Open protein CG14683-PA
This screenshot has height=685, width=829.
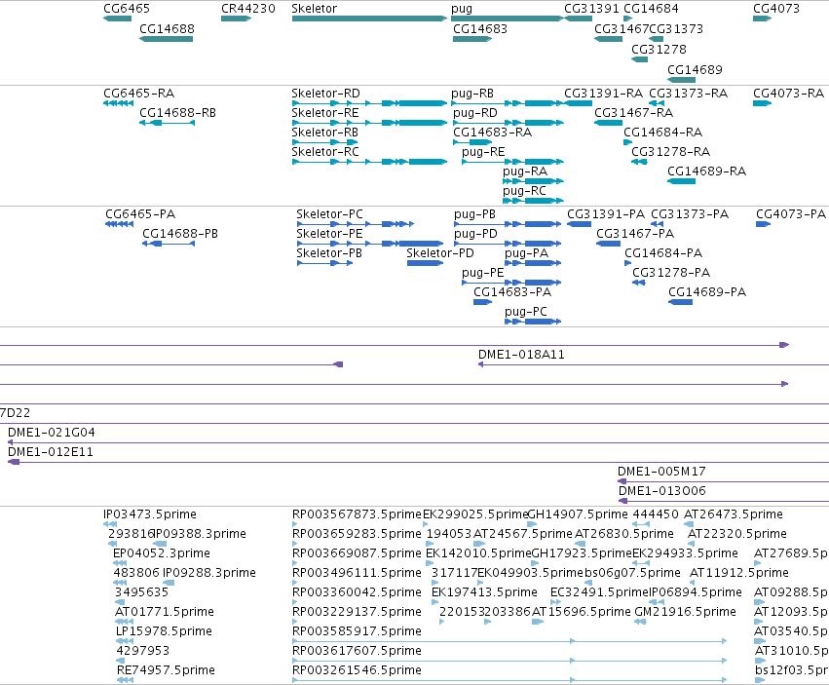512,292
